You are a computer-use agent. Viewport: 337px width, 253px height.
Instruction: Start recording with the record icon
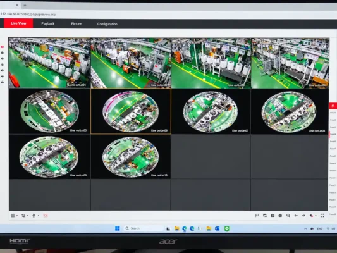coord(280,216)
